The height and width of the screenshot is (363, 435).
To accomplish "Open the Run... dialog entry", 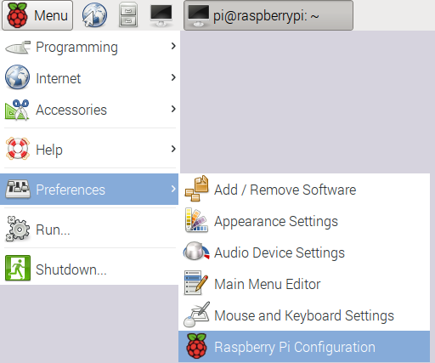I will point(89,230).
